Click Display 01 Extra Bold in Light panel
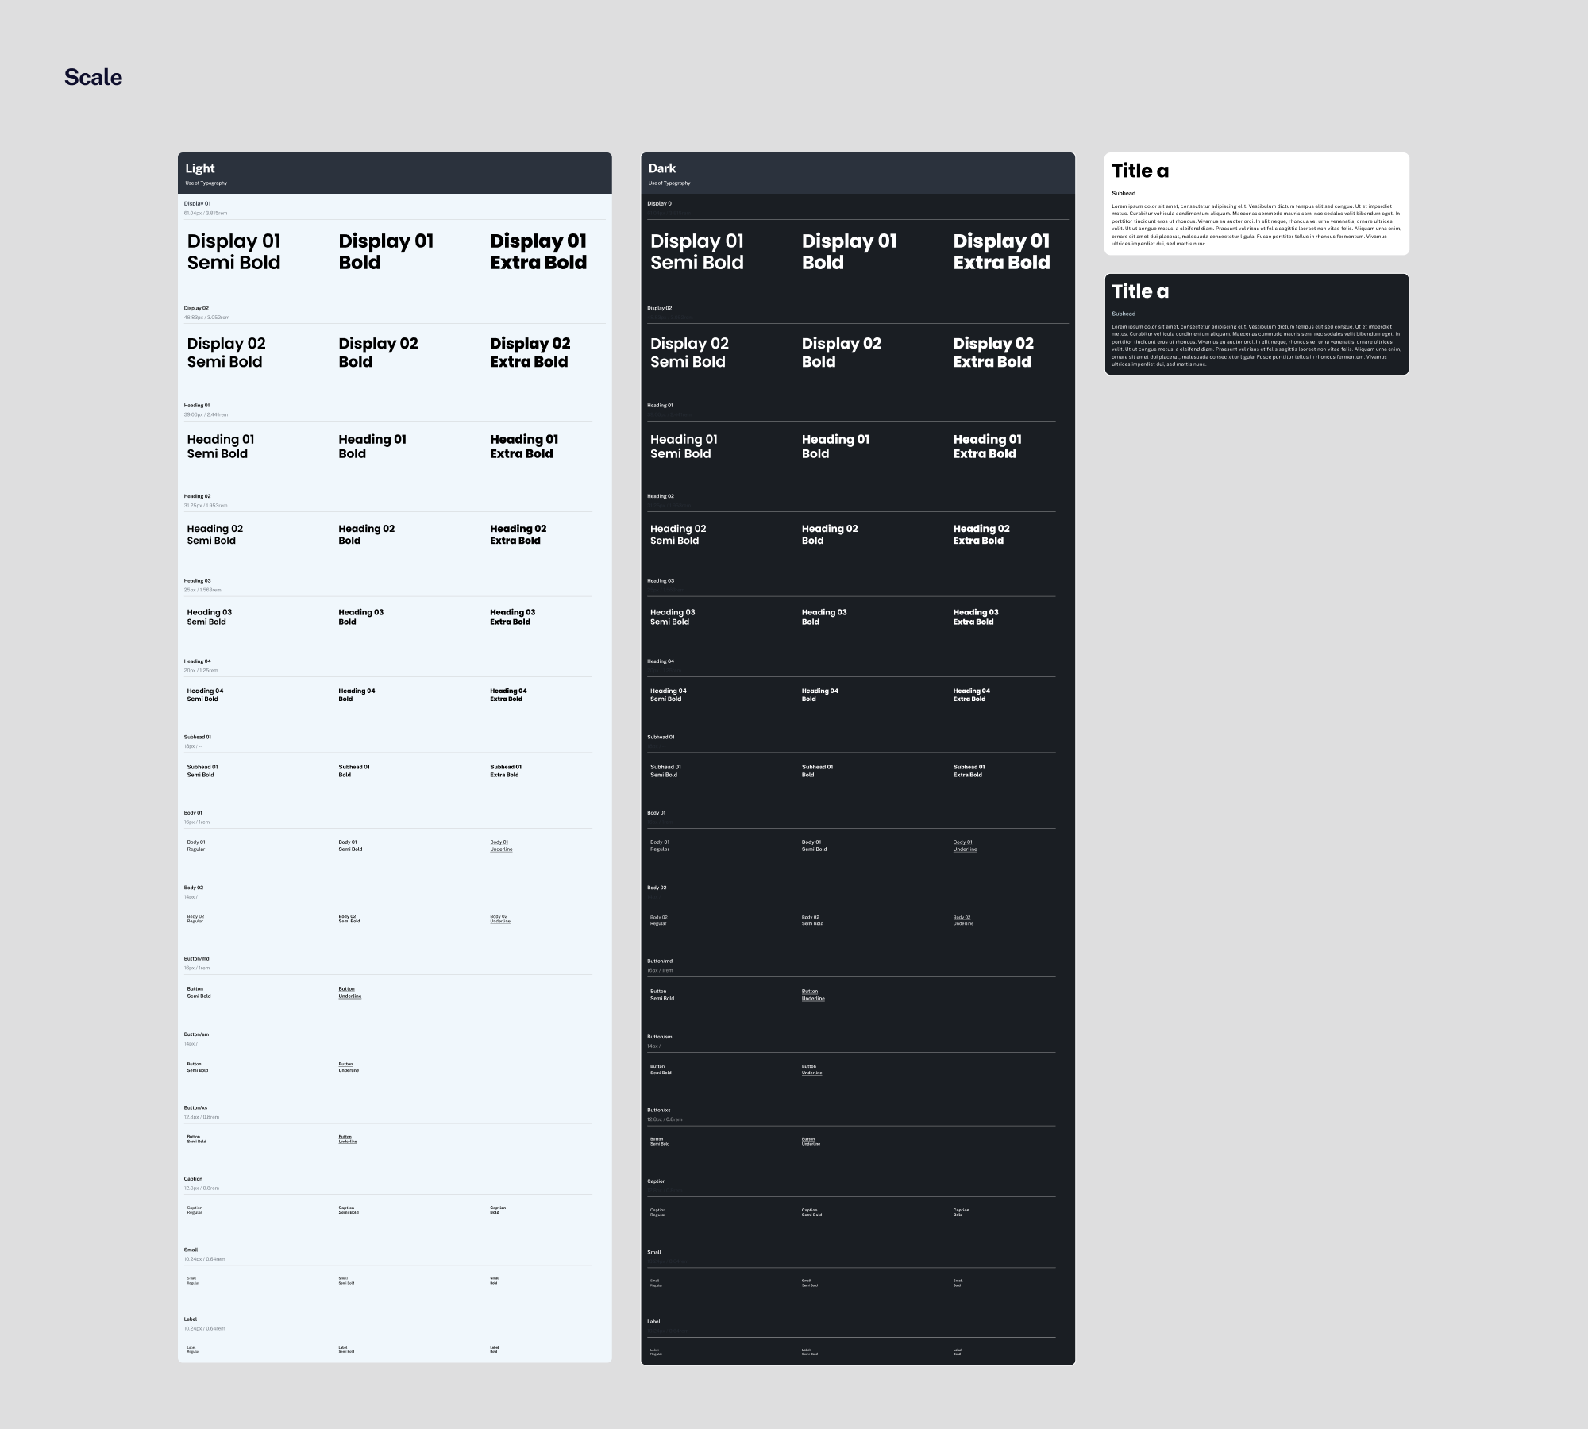The image size is (1588, 1429). coord(538,252)
